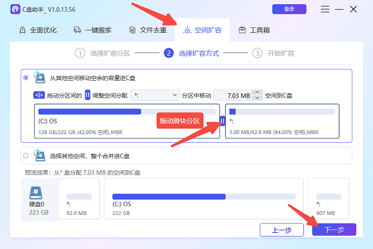The height and width of the screenshot is (249, 373).
Task: Open the 工具箱 tab
Action: coord(256,30)
